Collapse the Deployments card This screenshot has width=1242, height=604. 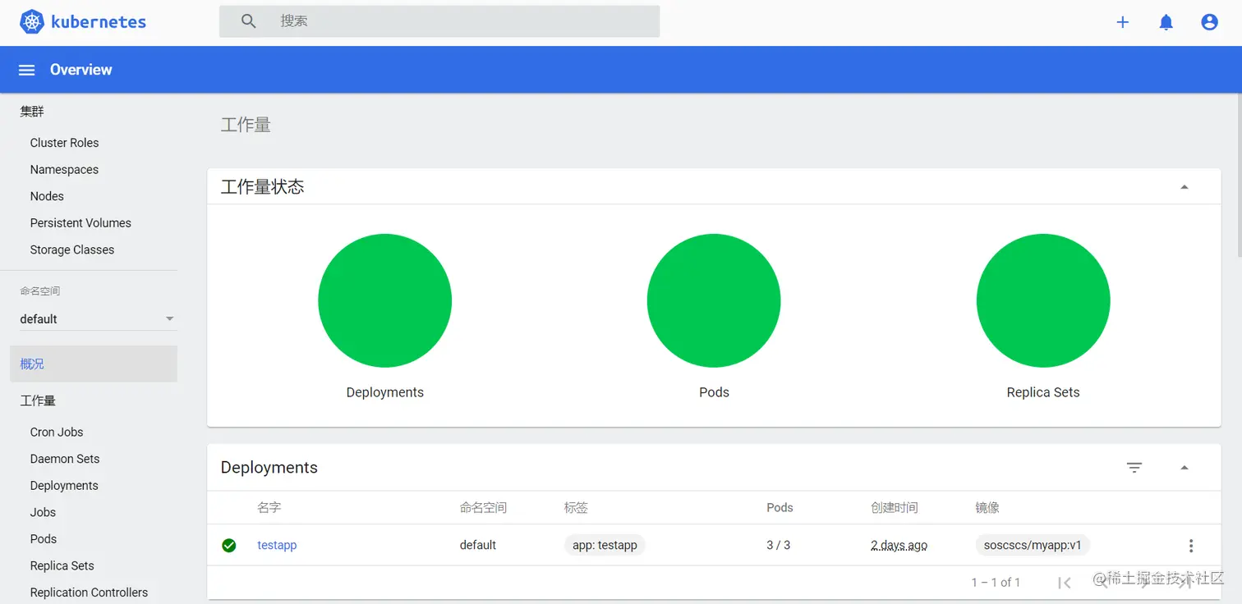pos(1184,468)
